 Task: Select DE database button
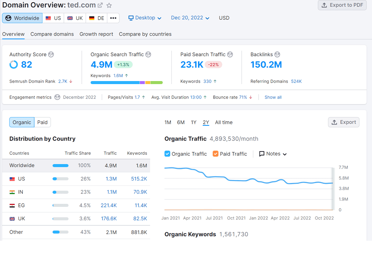coord(96,18)
